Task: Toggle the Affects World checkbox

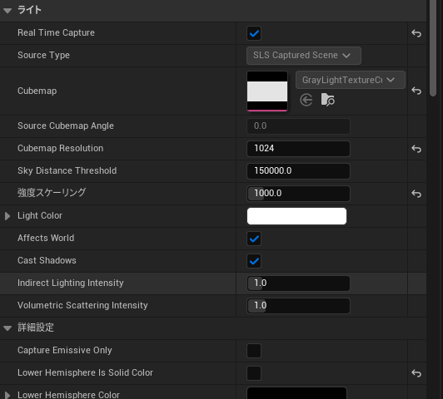Action: 254,239
